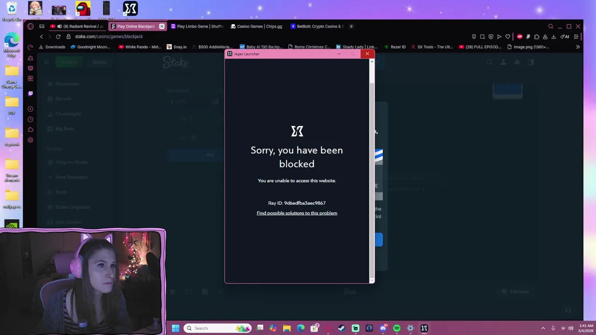Viewport: 596px width, 335px height.
Task: Open Opera sidebar history clock
Action: (x=30, y=119)
